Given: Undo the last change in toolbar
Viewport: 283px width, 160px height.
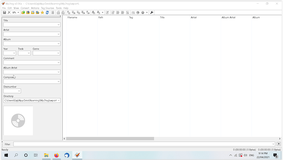Looking at the screenshot, I should tap(14, 12).
